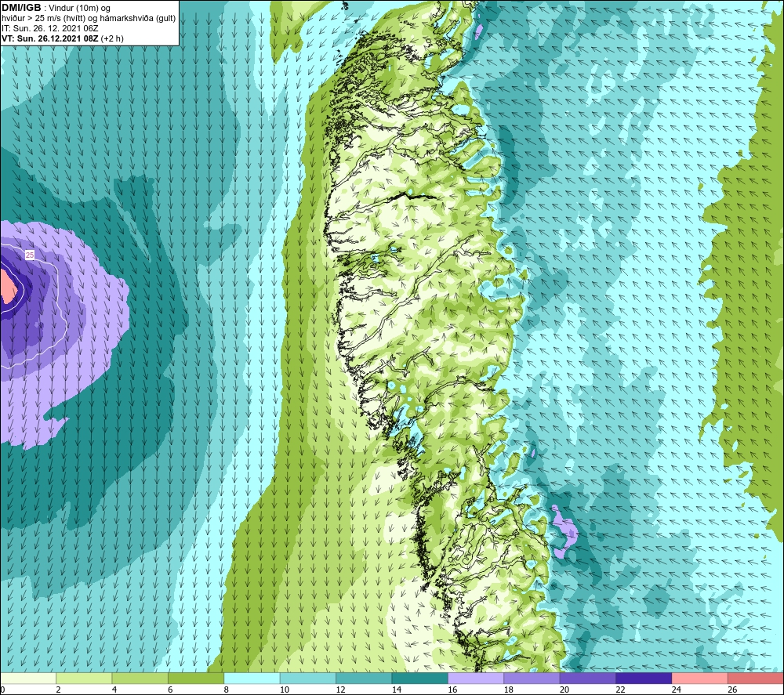Click the "18" label on the scale

click(509, 690)
